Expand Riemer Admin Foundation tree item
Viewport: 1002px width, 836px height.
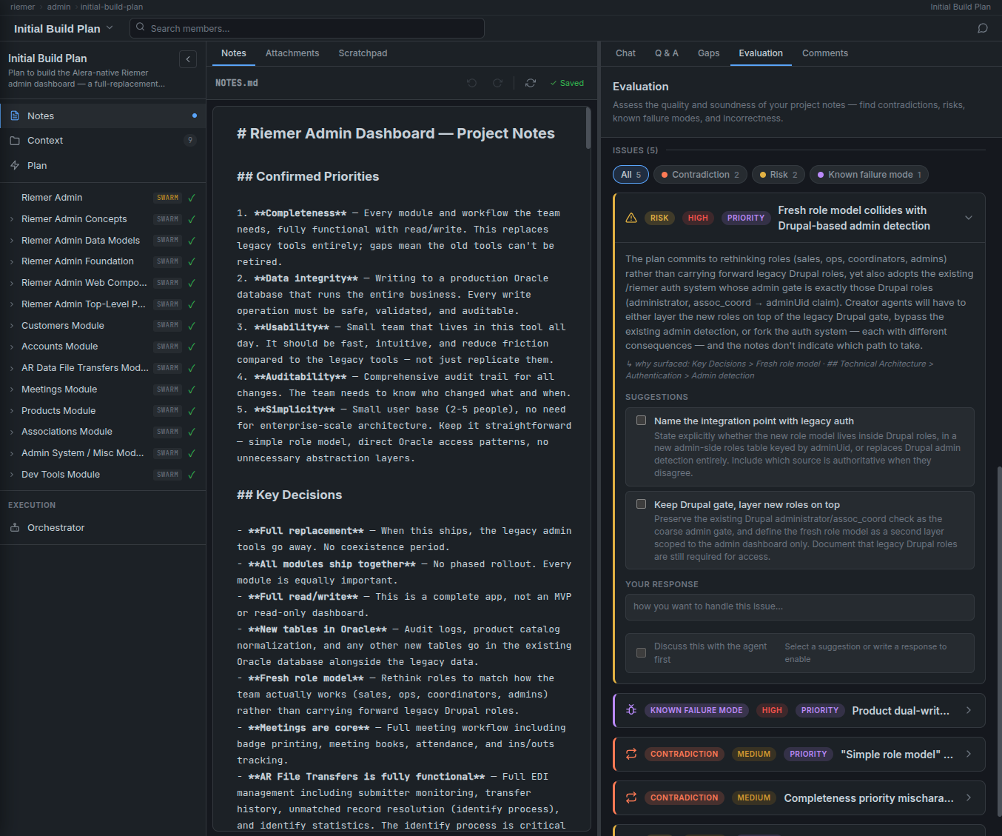pyautogui.click(x=12, y=261)
